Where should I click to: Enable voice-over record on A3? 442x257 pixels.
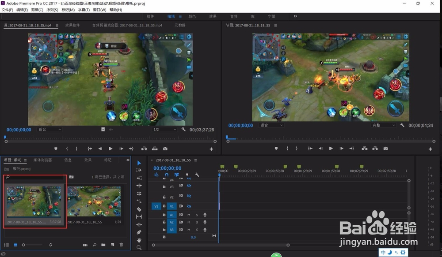tap(205, 229)
